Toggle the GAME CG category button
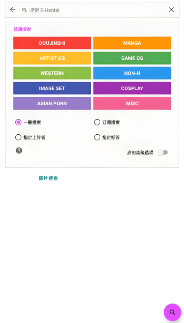Screen dimensions: 184x323 pos(132,58)
